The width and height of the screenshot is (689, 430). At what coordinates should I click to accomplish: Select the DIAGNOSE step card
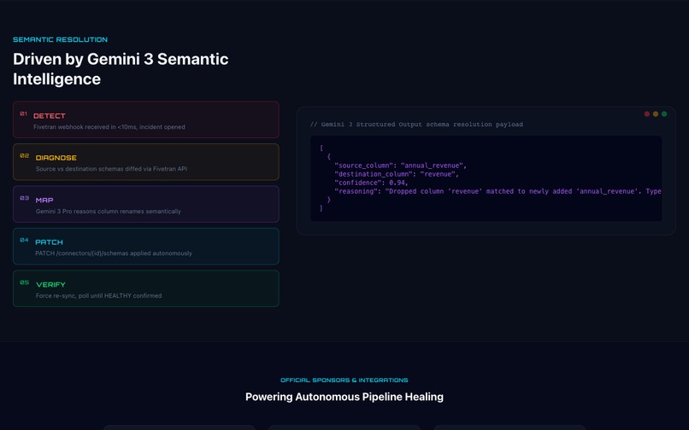pyautogui.click(x=146, y=162)
